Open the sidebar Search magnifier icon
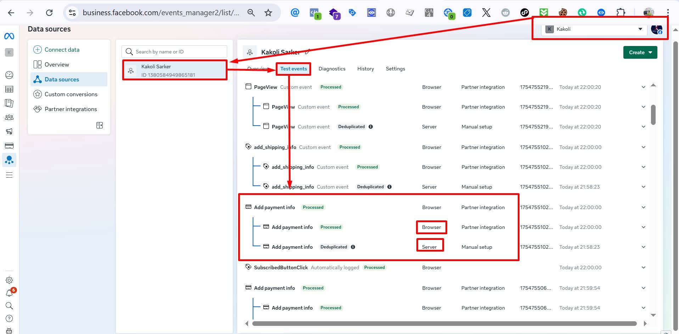 9,306
